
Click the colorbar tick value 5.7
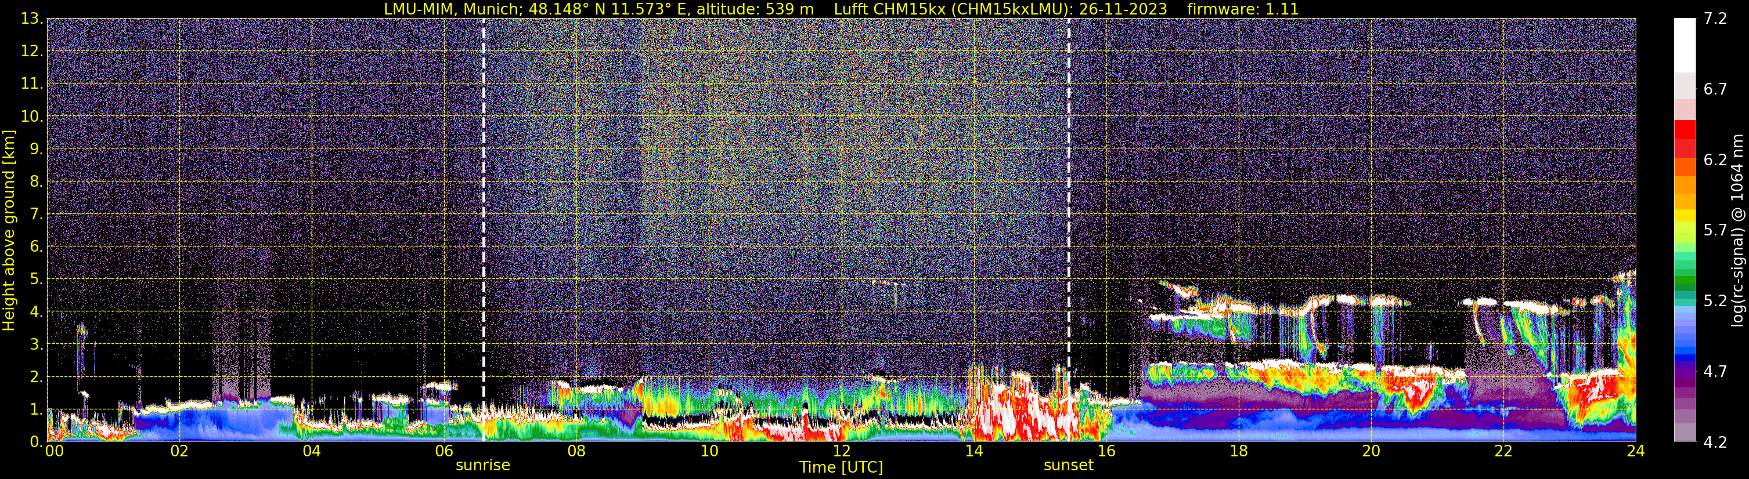[1715, 230]
